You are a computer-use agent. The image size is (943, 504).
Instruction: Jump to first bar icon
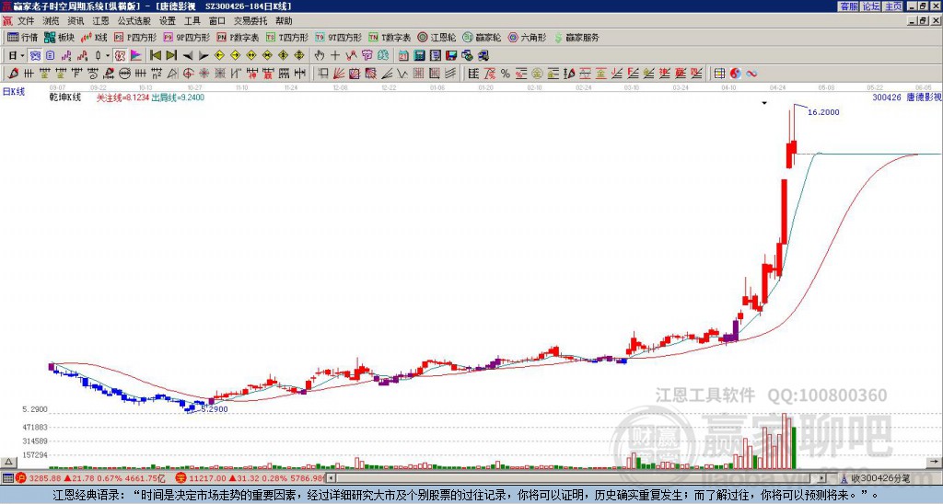click(155, 56)
